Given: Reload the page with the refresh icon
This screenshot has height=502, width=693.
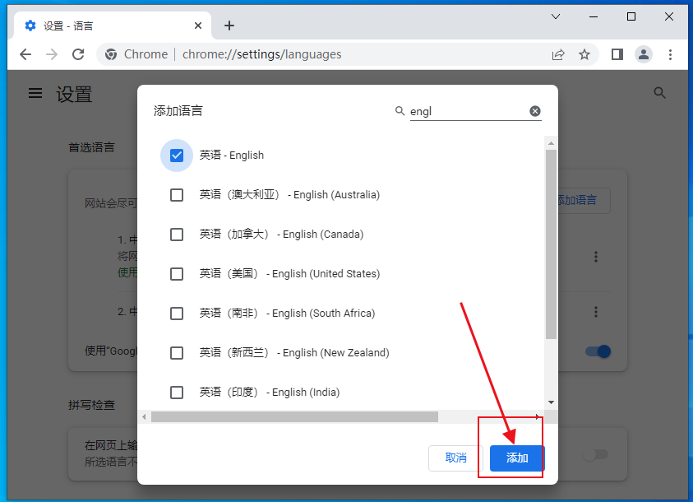Looking at the screenshot, I should (78, 54).
